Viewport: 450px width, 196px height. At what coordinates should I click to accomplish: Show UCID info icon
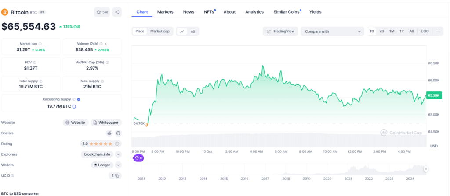12,176
